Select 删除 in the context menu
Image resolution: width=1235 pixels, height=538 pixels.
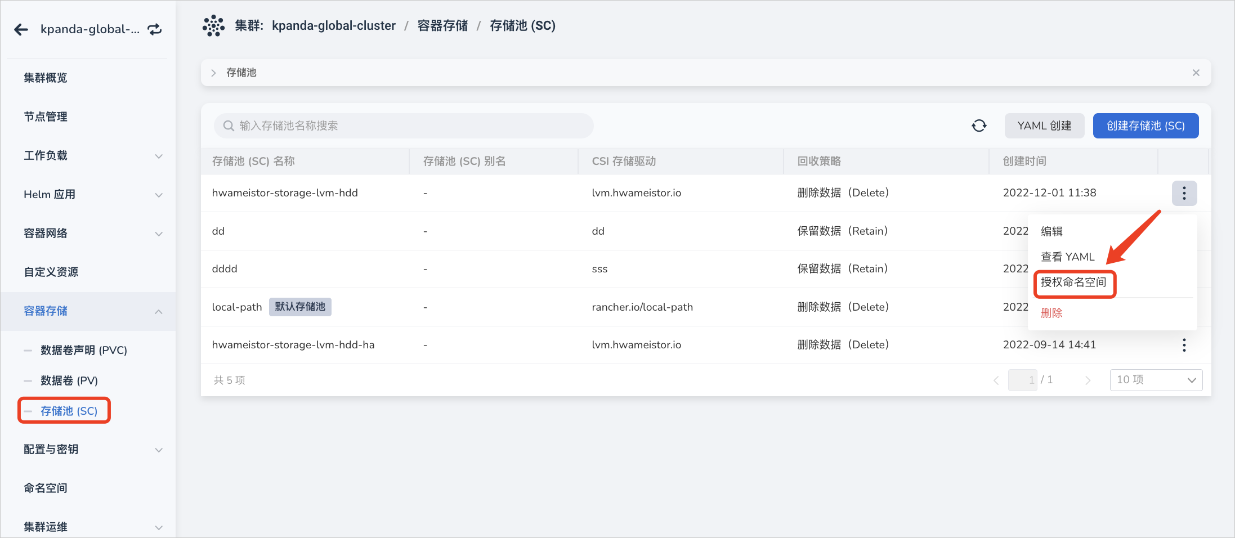click(1051, 313)
